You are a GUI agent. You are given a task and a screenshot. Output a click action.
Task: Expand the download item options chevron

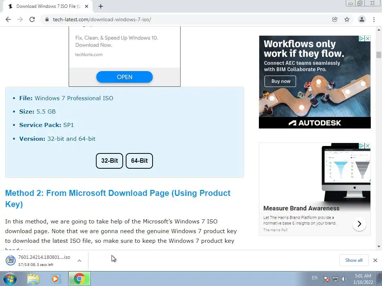click(x=79, y=260)
